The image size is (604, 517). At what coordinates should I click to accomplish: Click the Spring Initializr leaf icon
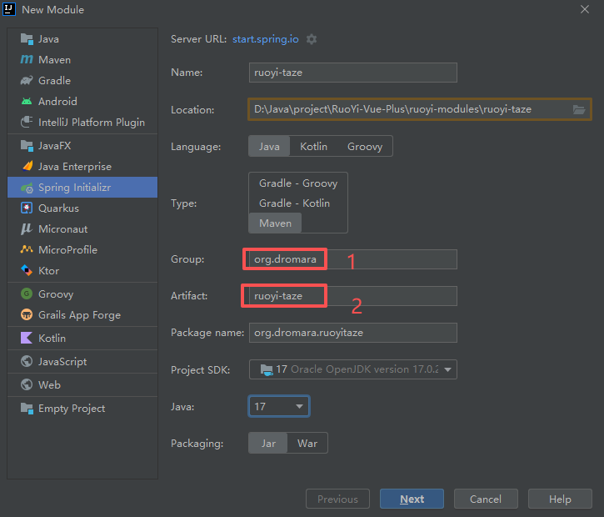27,188
